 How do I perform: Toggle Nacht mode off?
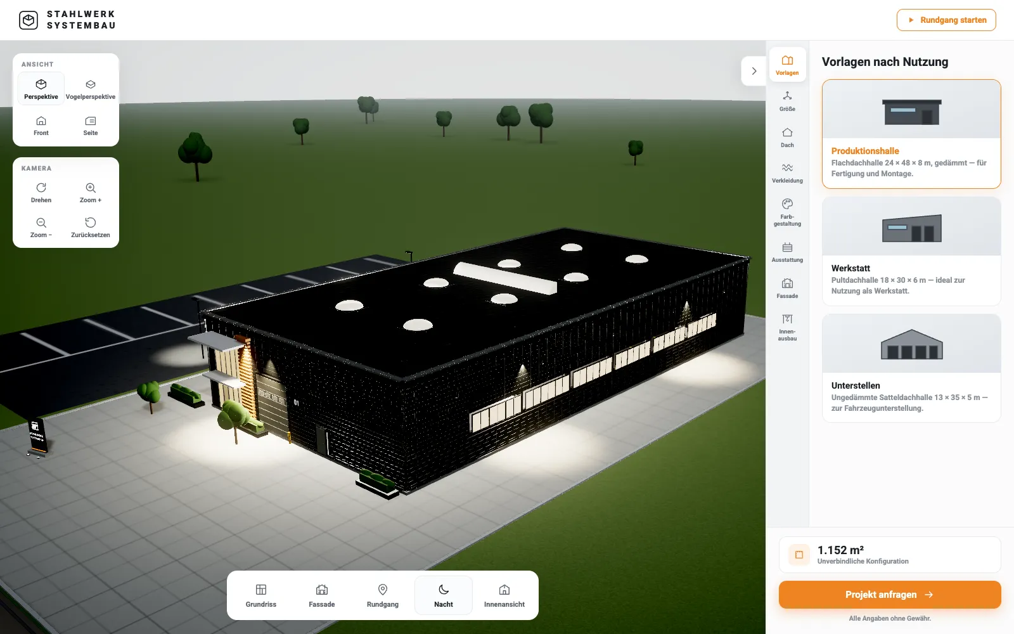pyautogui.click(x=444, y=595)
